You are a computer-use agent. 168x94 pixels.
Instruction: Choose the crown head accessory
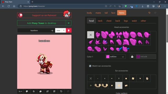click(x=98, y=42)
